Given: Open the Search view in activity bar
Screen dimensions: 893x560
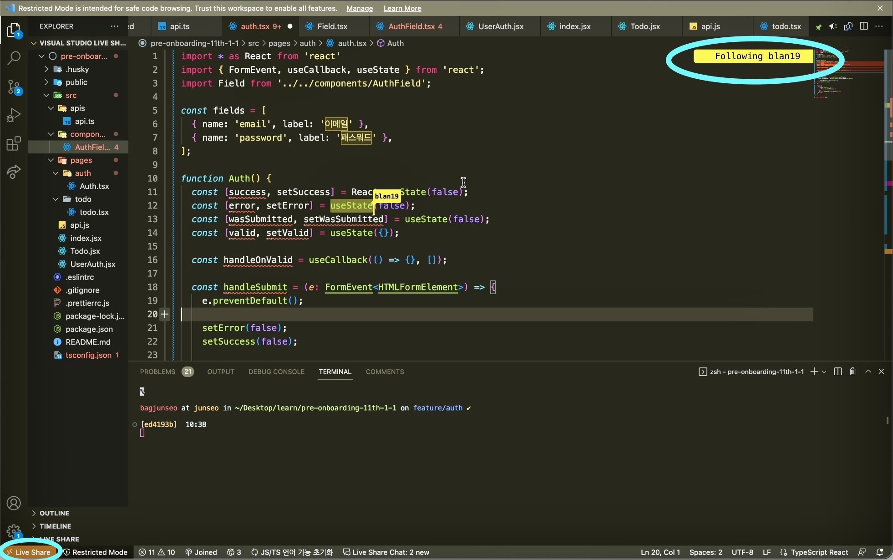Looking at the screenshot, I should click(x=14, y=58).
